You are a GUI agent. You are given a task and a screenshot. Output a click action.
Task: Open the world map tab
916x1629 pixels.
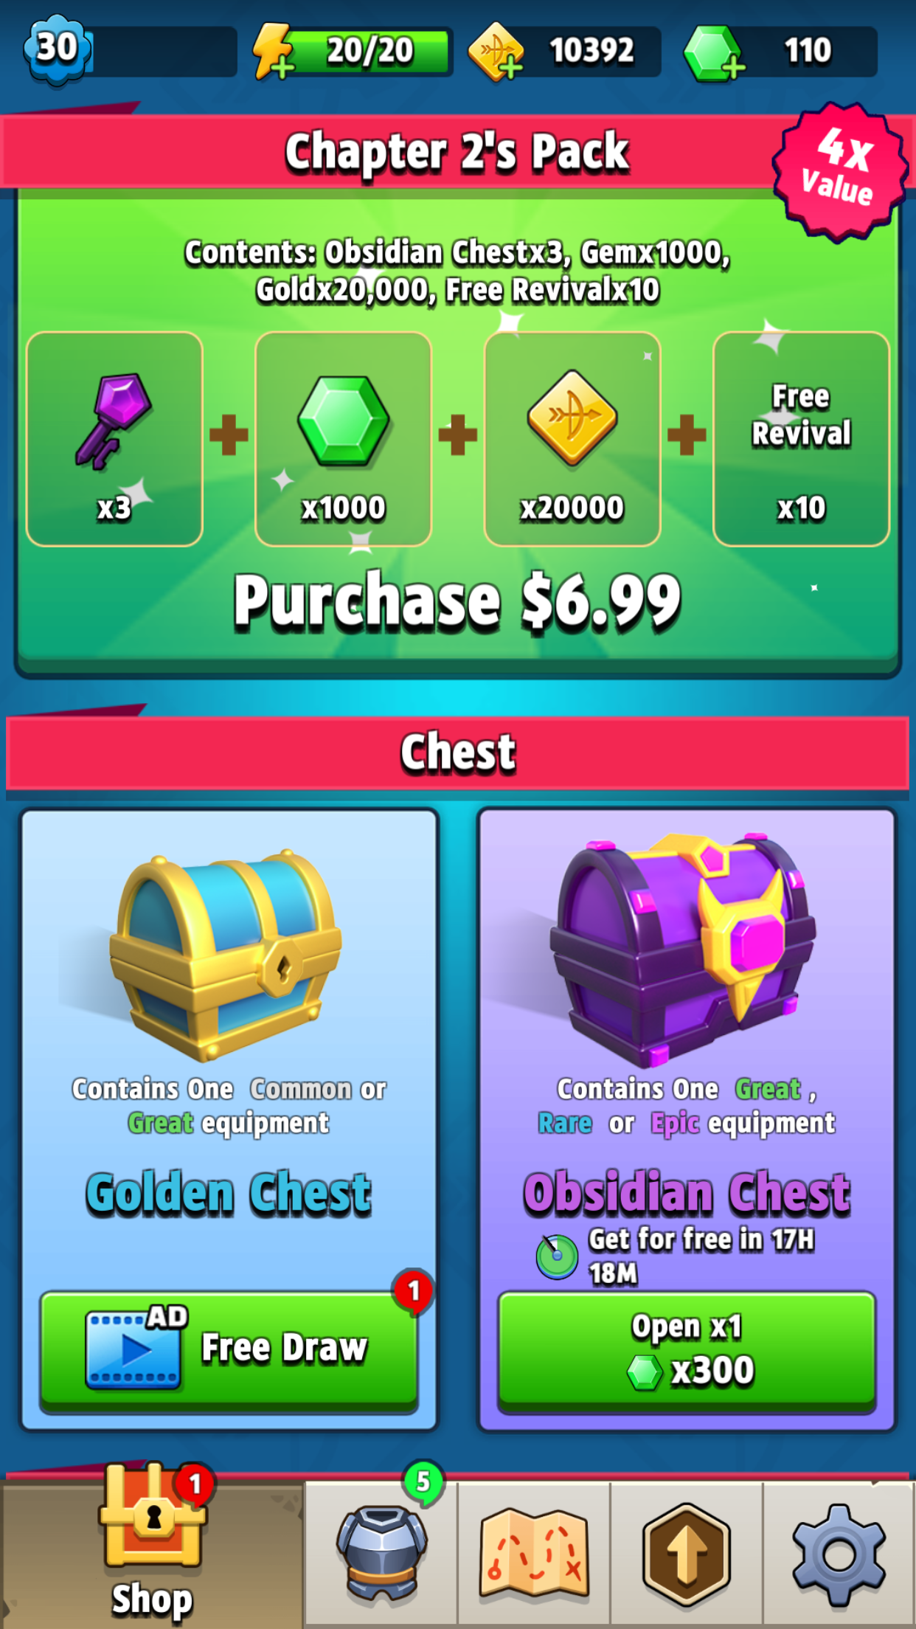coord(534,1552)
